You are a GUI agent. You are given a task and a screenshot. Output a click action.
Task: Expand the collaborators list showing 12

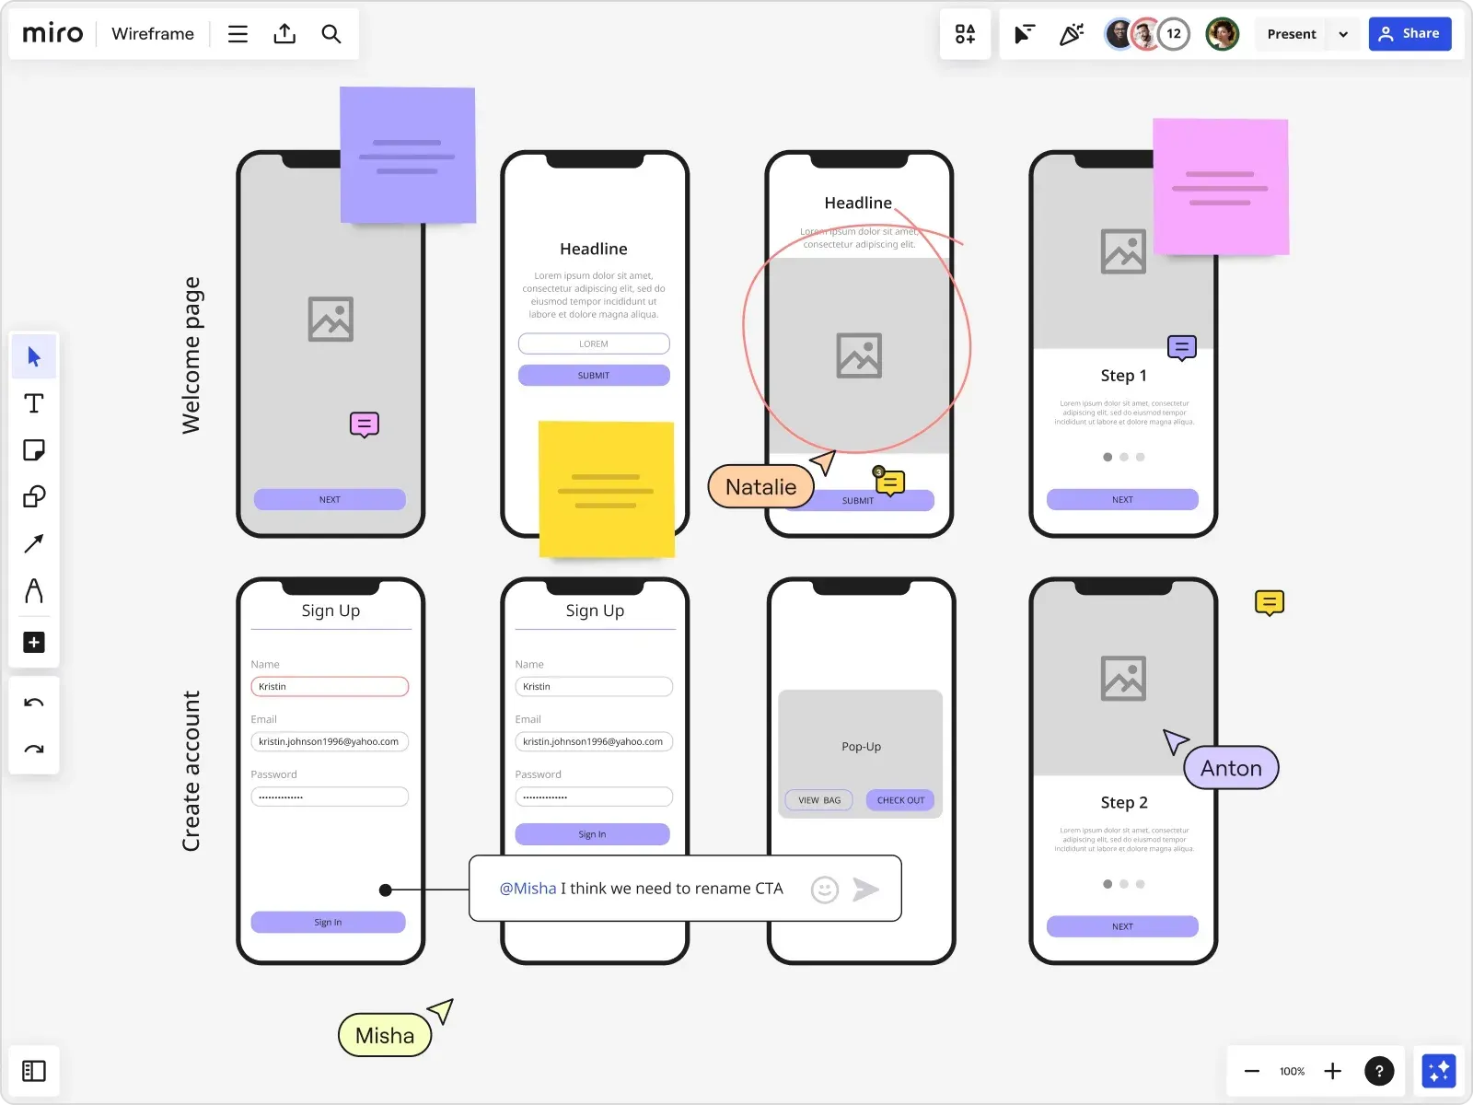[1174, 33]
